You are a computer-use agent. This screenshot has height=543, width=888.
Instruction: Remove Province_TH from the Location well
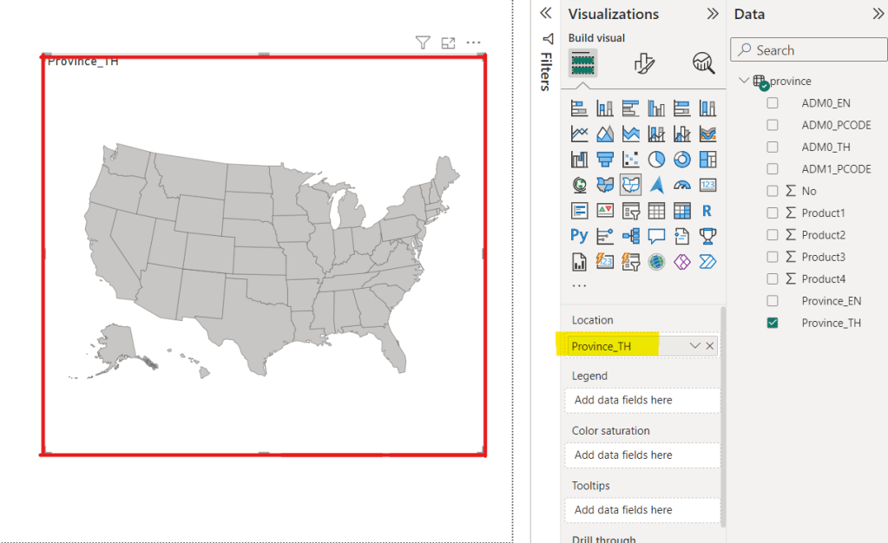tap(710, 346)
